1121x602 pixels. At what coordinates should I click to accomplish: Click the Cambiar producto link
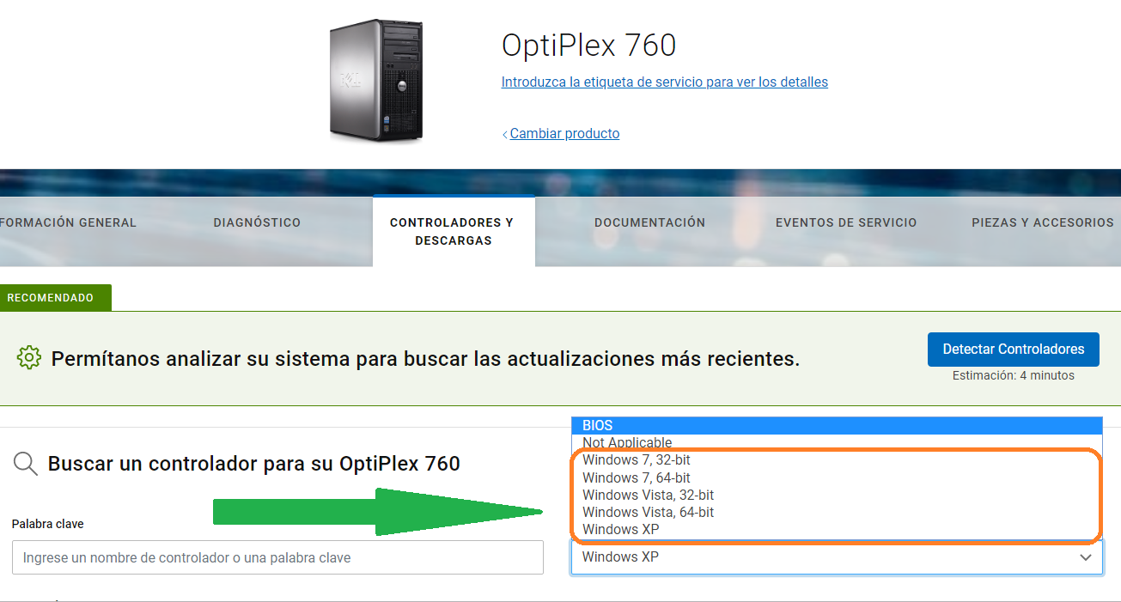[564, 134]
